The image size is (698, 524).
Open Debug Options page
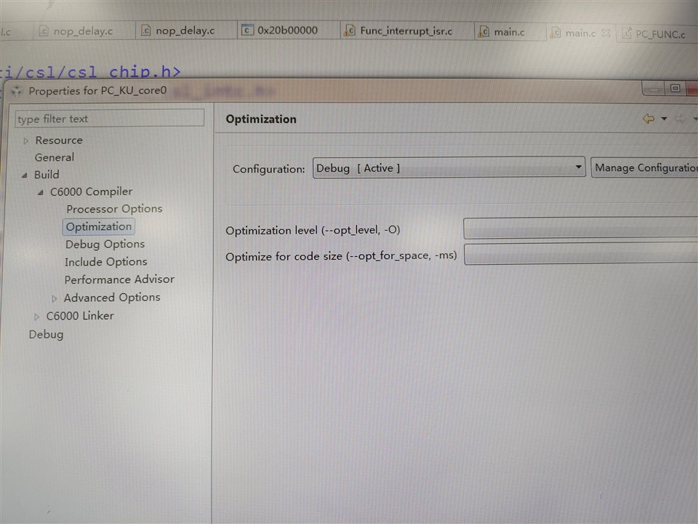[105, 245]
